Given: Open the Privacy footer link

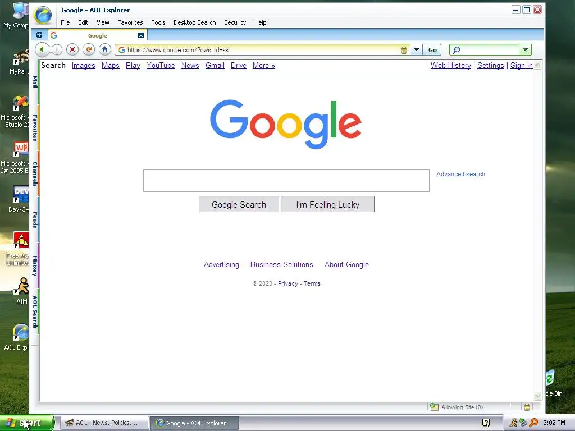Looking at the screenshot, I should [x=288, y=283].
